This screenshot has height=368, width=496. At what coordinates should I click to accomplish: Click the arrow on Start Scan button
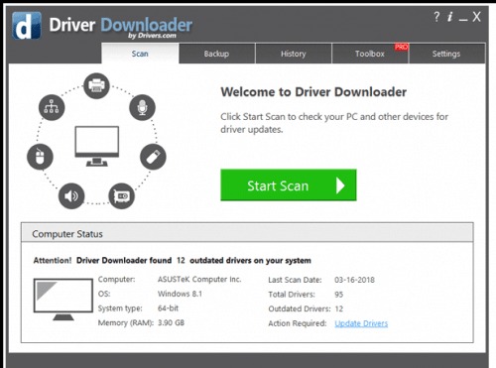pyautogui.click(x=340, y=185)
